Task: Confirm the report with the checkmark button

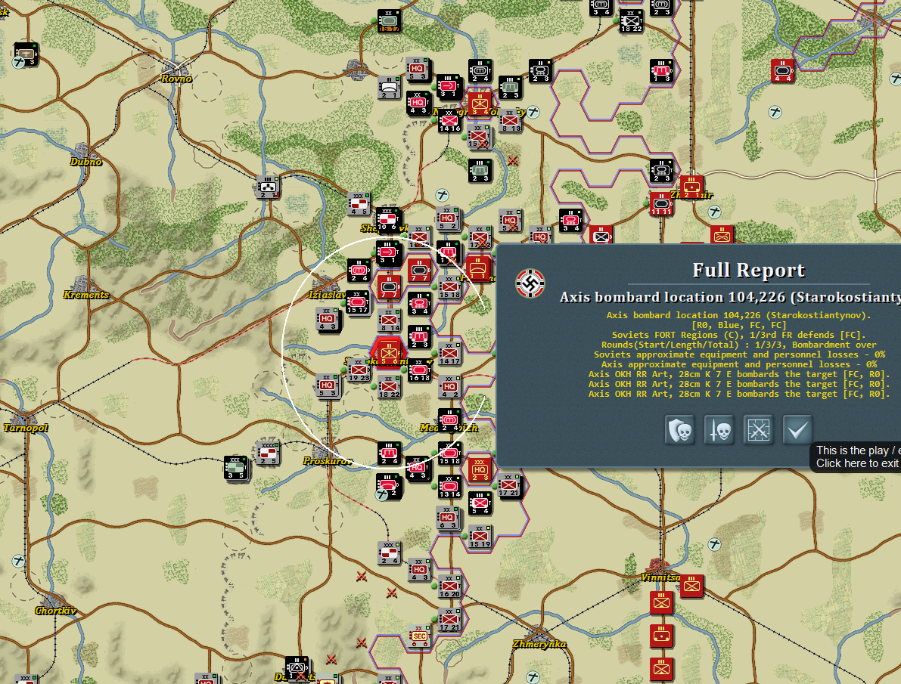Action: (x=797, y=430)
